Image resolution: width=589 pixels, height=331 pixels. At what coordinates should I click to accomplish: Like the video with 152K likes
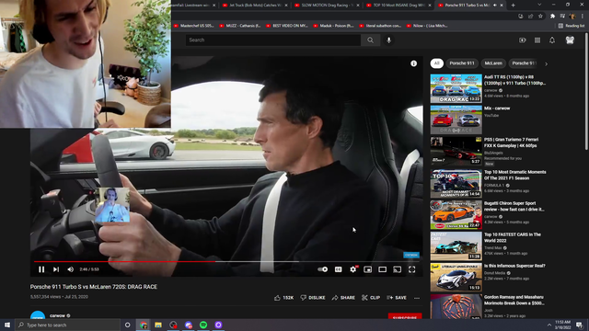[283, 298]
